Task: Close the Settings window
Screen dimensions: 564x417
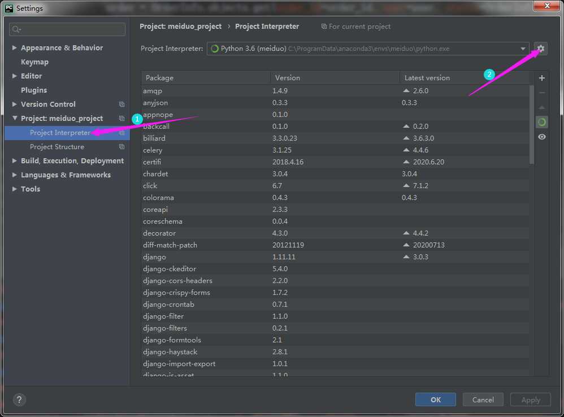Action: tap(546, 6)
